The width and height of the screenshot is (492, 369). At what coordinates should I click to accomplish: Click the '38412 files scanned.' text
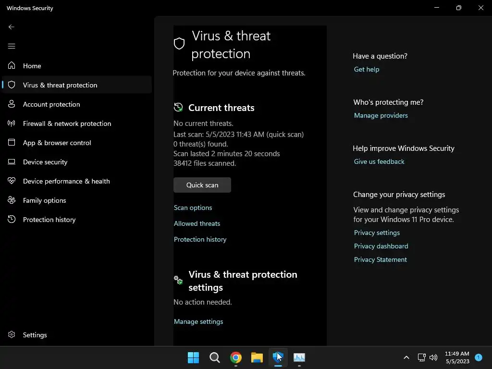pyautogui.click(x=205, y=163)
